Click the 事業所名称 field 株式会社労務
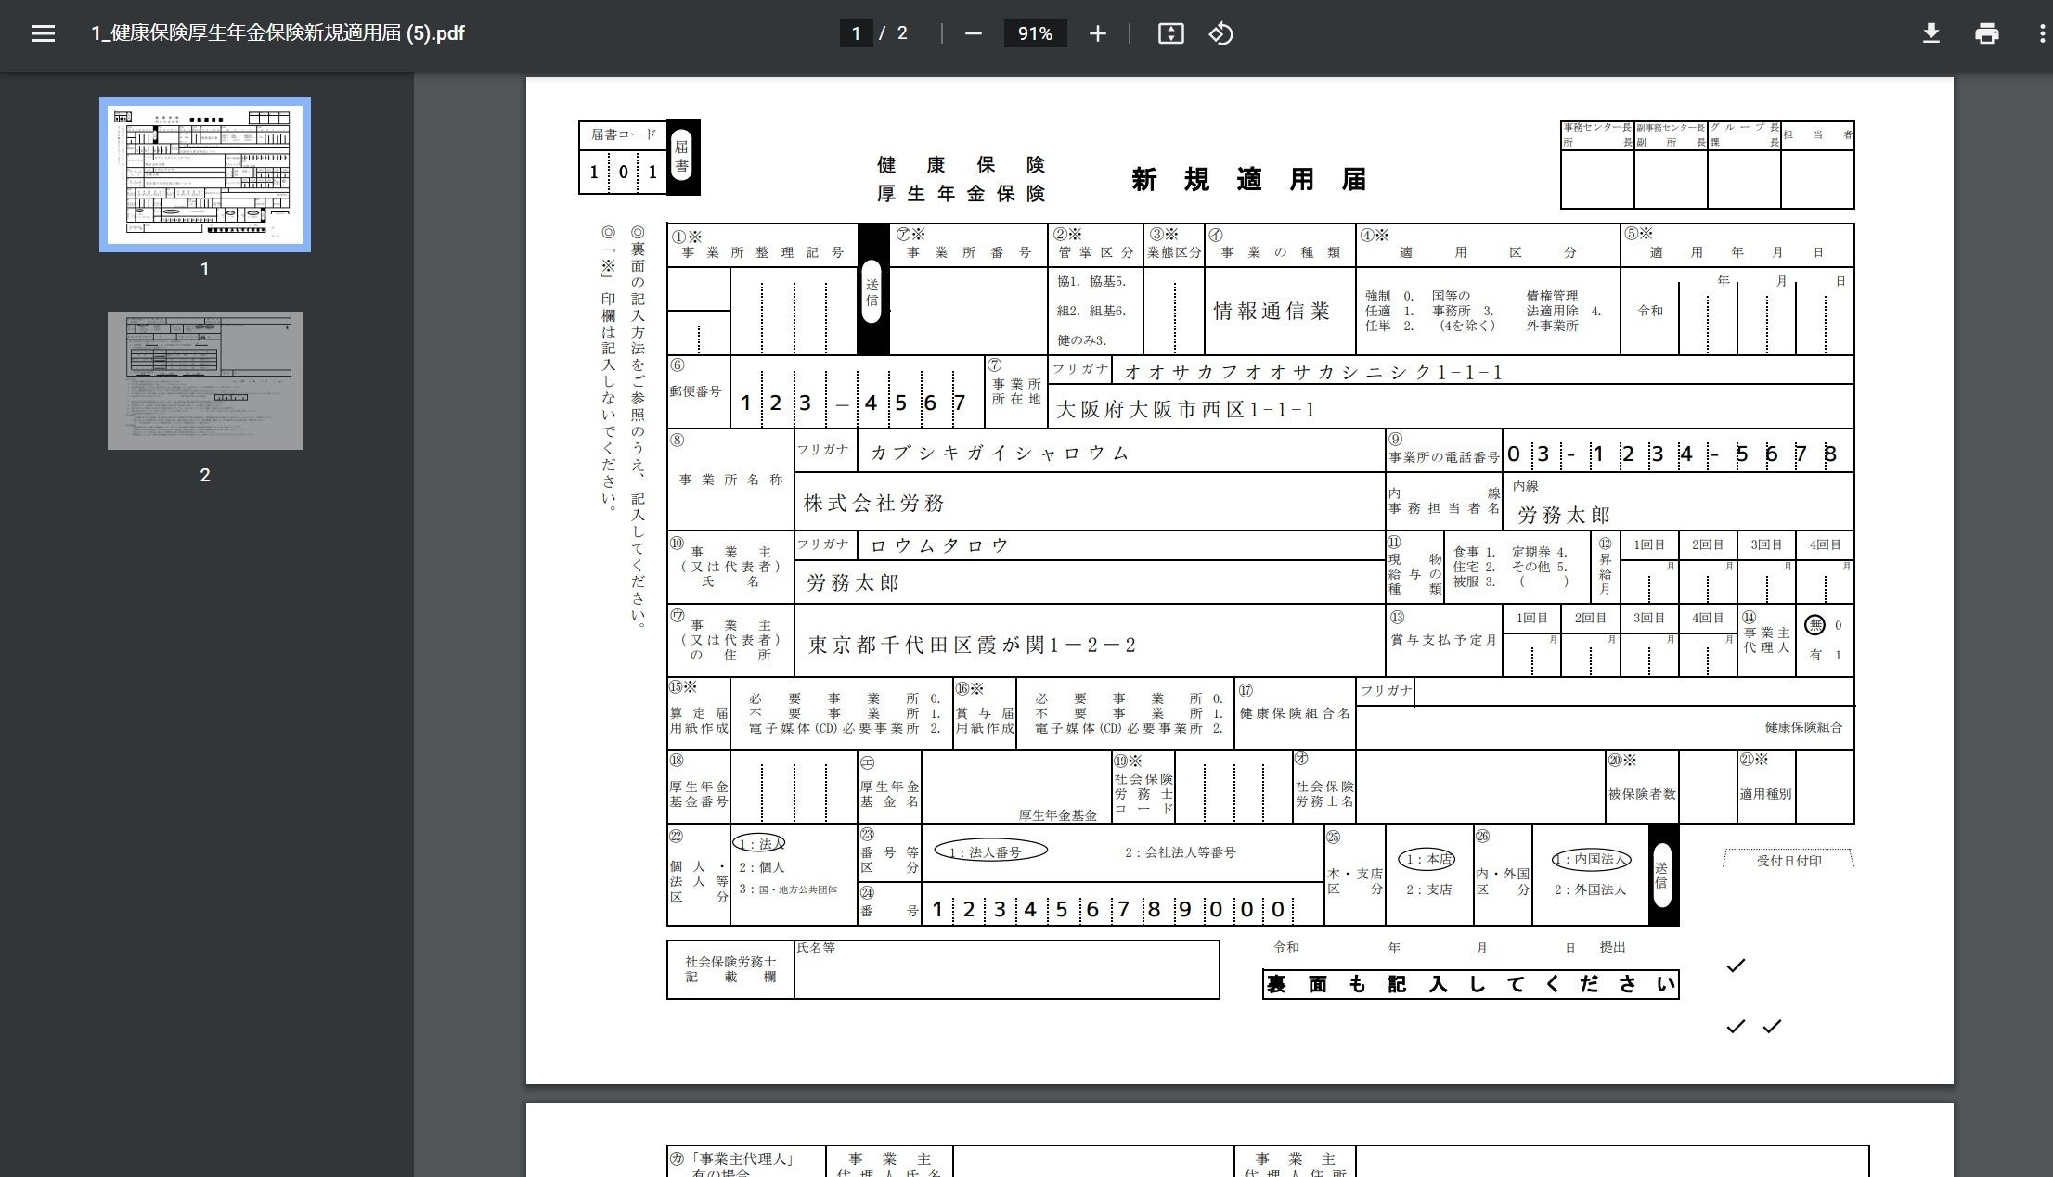2053x1177 pixels. pos(874,503)
